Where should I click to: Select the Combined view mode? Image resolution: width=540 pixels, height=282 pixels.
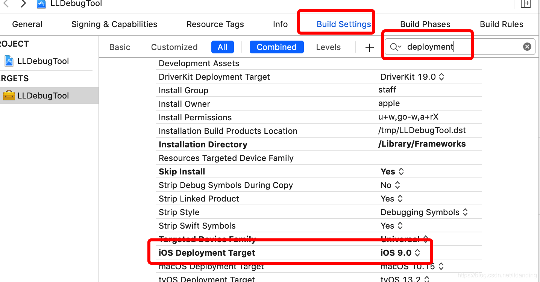click(x=276, y=47)
